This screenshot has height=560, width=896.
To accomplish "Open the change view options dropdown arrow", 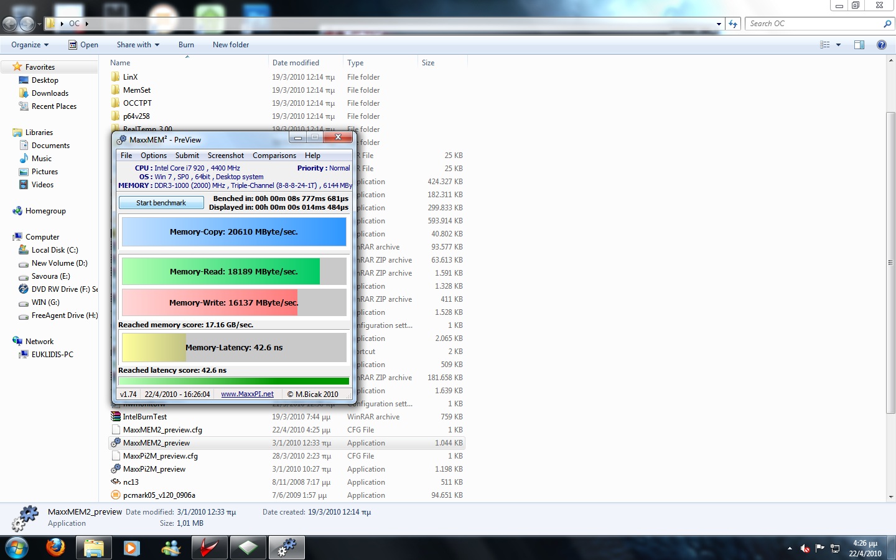I will click(838, 45).
